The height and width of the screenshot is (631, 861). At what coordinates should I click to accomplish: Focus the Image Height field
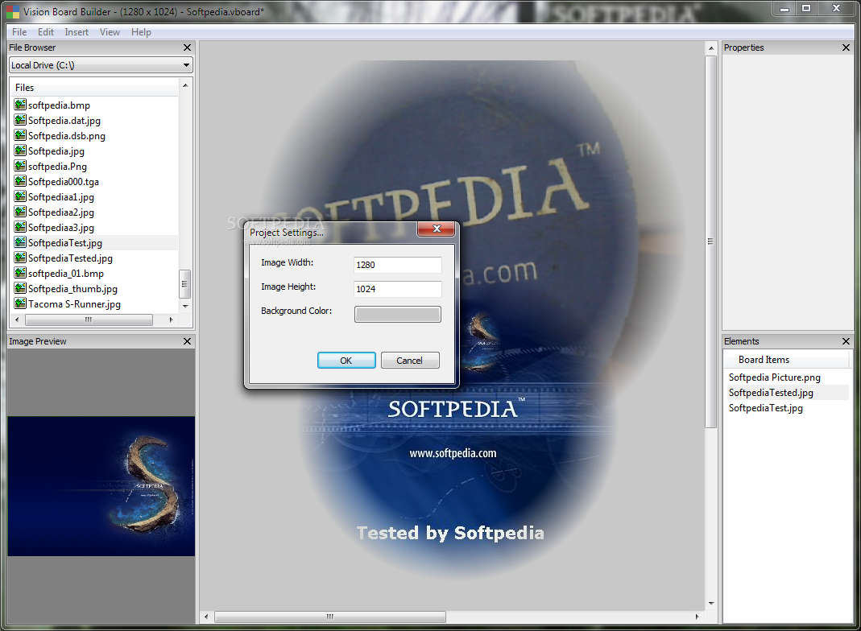(398, 289)
